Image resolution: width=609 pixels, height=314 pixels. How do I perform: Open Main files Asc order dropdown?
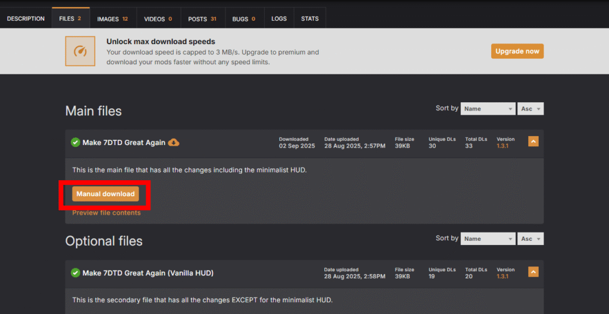pyautogui.click(x=530, y=109)
